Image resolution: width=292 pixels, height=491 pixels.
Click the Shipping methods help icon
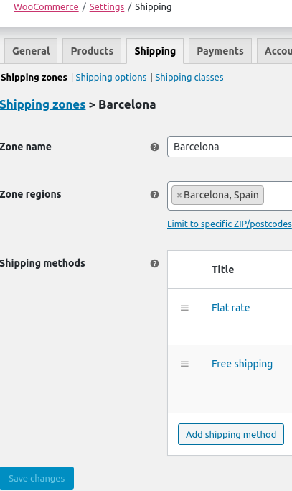tap(154, 263)
